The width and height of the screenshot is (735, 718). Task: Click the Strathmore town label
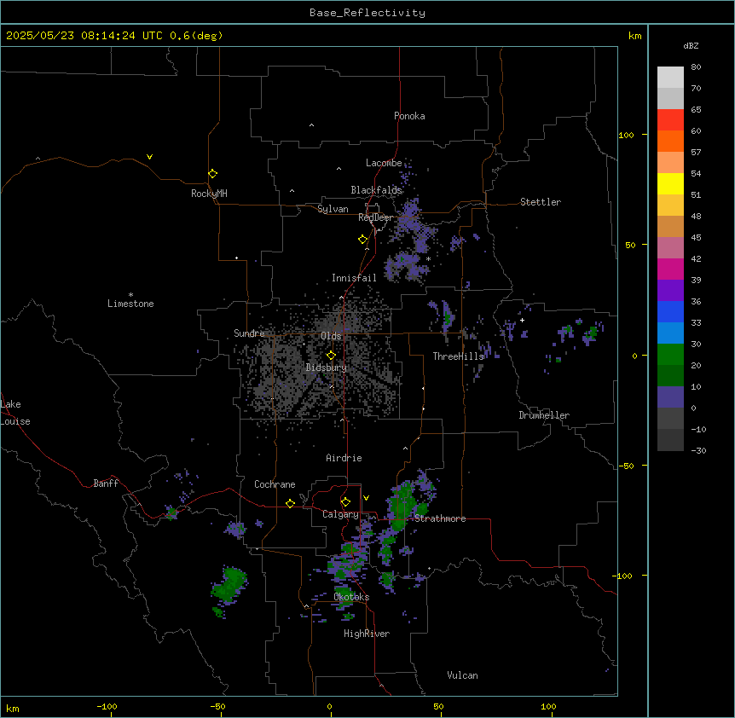tap(440, 518)
